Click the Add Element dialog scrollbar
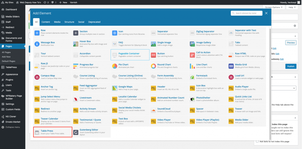Image resolution: width=302 pixels, height=149 pixels. pos(270,84)
